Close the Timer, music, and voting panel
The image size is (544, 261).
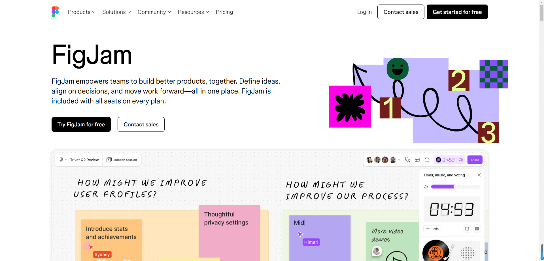click(x=479, y=175)
